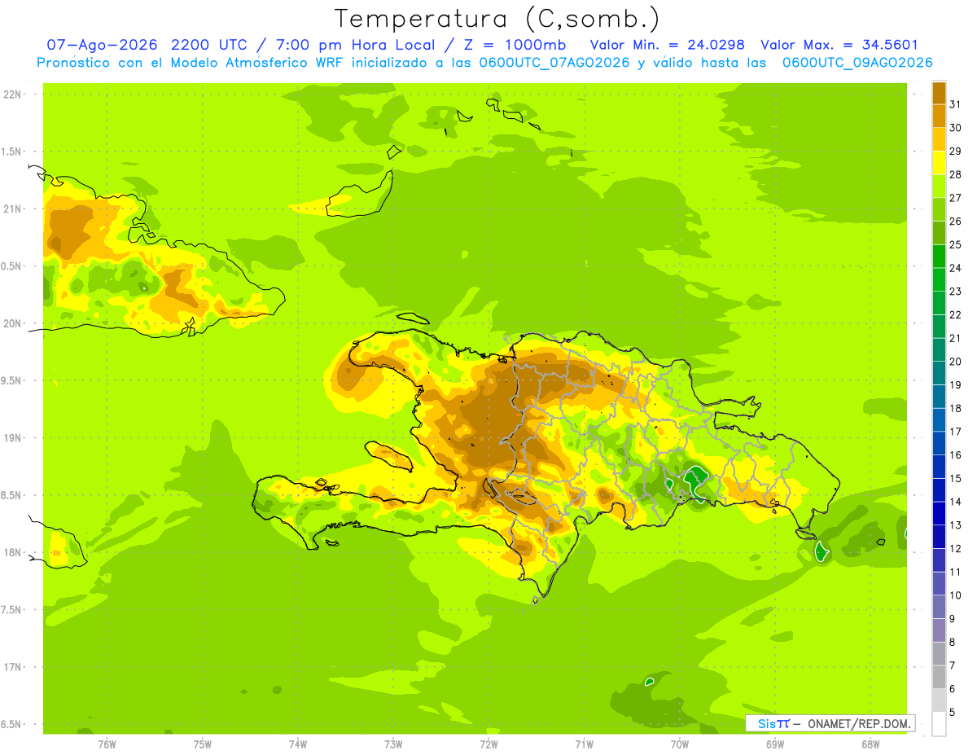Click the "Temperatura (C,somb.)" map title
977x755 pixels.
pos(497,19)
